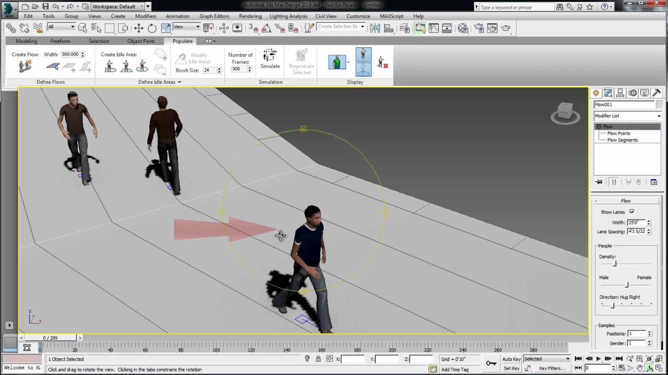
Task: Switch to the Object Paint ribbon tab
Action: click(141, 41)
